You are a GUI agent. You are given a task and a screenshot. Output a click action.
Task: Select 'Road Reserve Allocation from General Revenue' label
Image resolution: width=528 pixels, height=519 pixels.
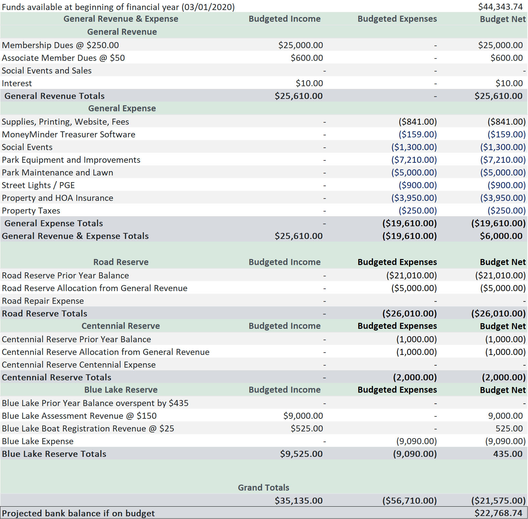(x=95, y=288)
